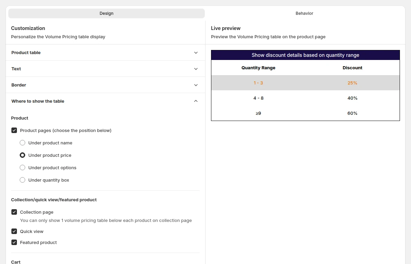Uncheck the Collection page checkbox
411x264 pixels.
pyautogui.click(x=14, y=212)
